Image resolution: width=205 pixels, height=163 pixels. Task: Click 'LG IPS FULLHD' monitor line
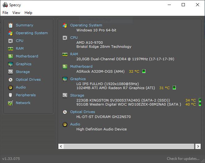pos(107,84)
